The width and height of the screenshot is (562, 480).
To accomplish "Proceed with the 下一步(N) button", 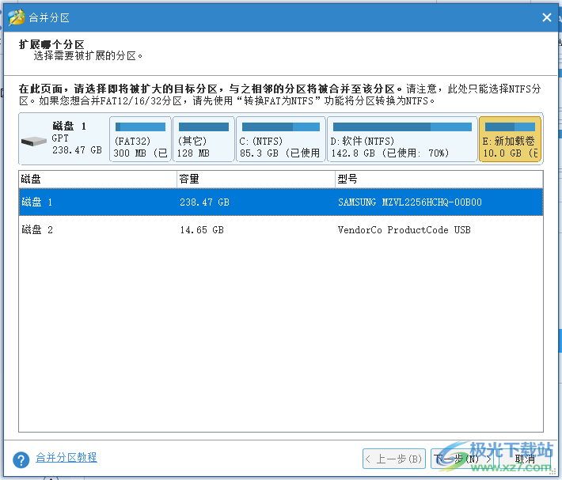I will (462, 459).
